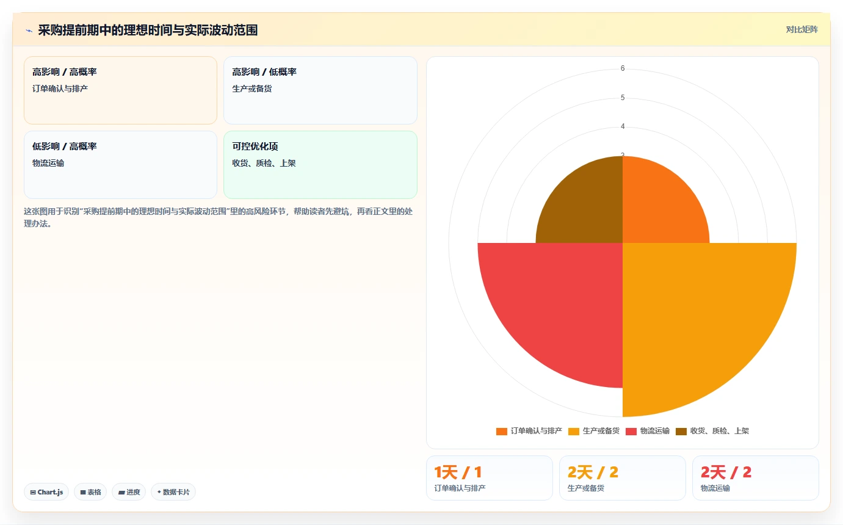Open the yellow 2天 / 2 生产或备货 card
The width and height of the screenshot is (843, 525).
(x=623, y=478)
